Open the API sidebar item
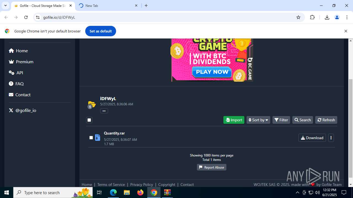353x198 pixels. pos(16,73)
